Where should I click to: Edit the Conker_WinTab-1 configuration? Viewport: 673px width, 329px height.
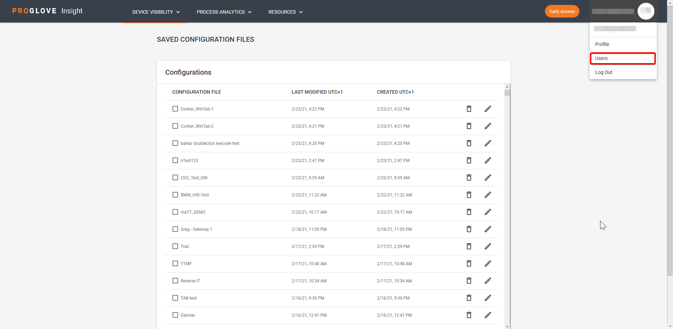point(488,109)
